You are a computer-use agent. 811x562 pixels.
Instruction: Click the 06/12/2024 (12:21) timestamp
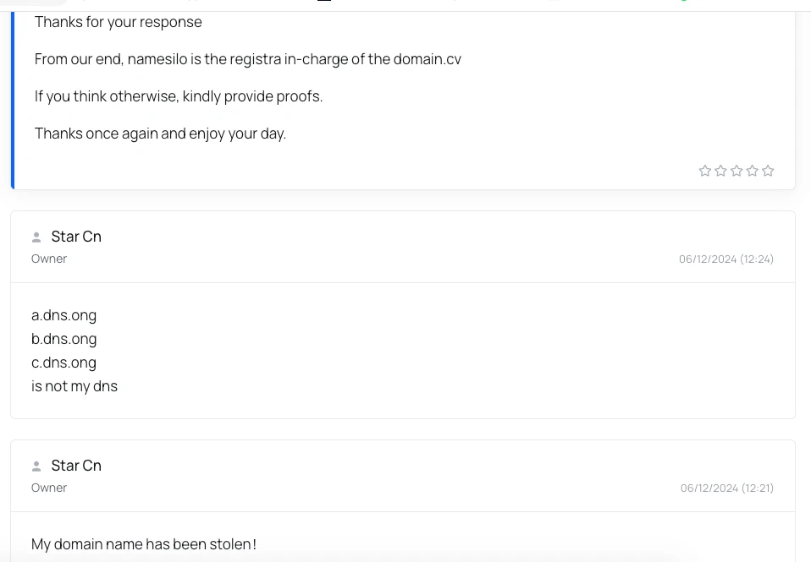click(x=726, y=488)
